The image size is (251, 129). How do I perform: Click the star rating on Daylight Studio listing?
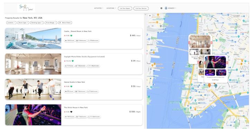click(68, 61)
